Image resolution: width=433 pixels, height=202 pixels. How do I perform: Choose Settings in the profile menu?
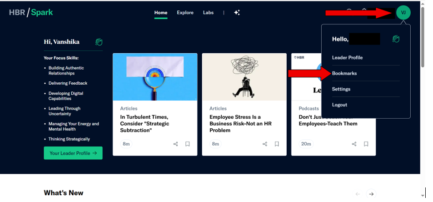(x=341, y=89)
